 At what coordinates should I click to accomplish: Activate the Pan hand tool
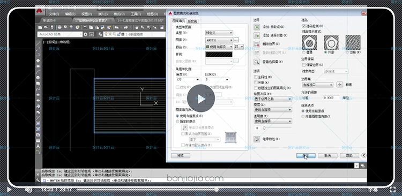(137, 27)
